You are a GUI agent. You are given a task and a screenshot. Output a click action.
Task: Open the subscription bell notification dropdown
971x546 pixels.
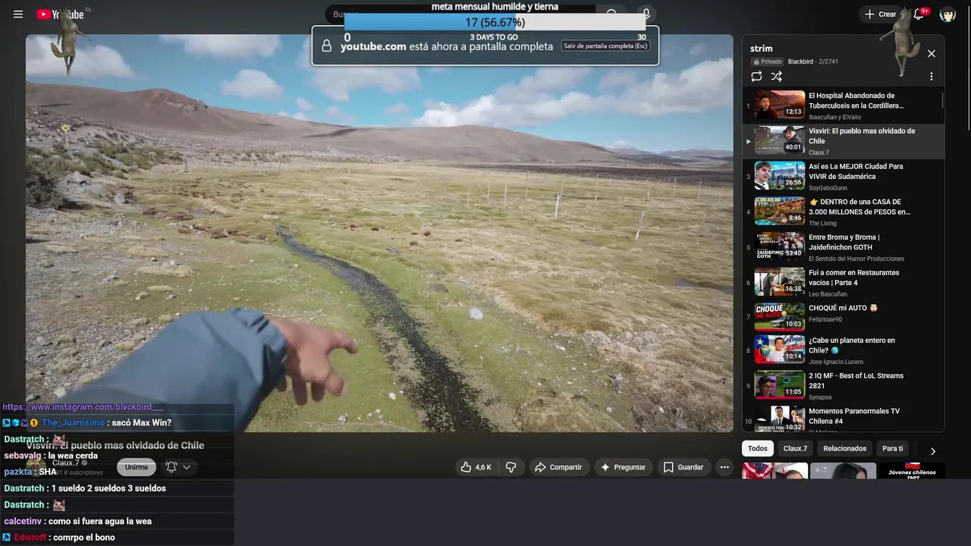178,467
